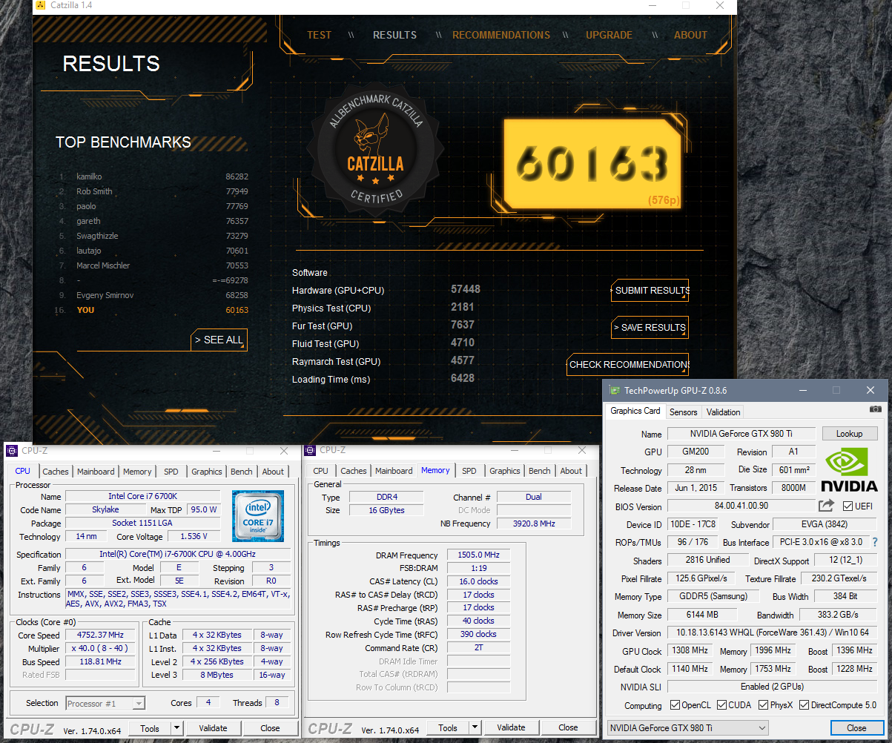Open Mainboard tab in left CPU-Z window
Image resolution: width=892 pixels, height=743 pixels.
click(x=96, y=472)
